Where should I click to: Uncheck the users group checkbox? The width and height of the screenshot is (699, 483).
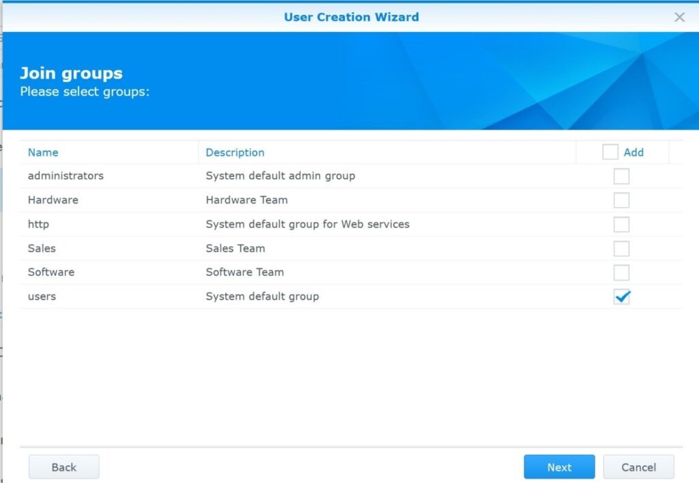coord(621,296)
